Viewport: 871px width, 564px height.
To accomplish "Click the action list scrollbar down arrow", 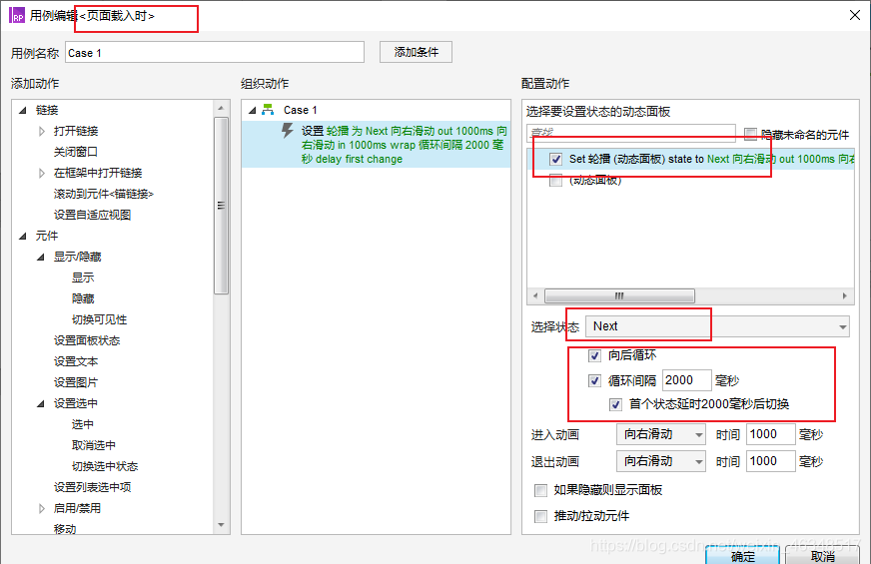I will click(x=221, y=525).
